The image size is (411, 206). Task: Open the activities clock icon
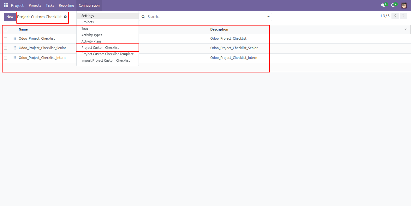394,5
